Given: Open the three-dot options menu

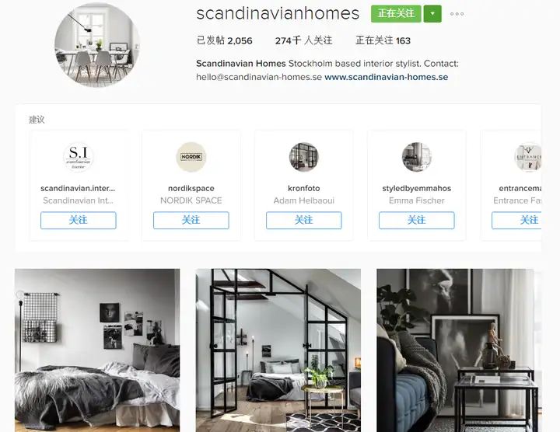Looking at the screenshot, I should coord(457,14).
